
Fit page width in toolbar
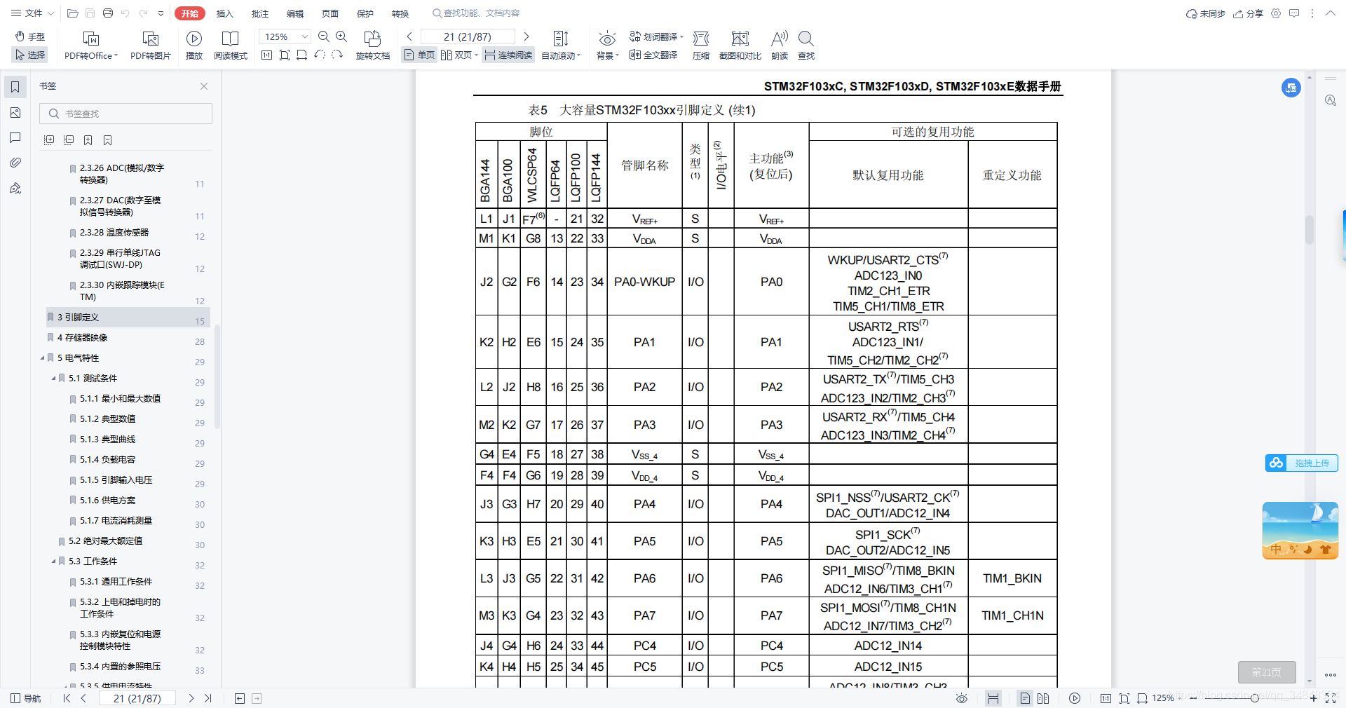pos(302,55)
